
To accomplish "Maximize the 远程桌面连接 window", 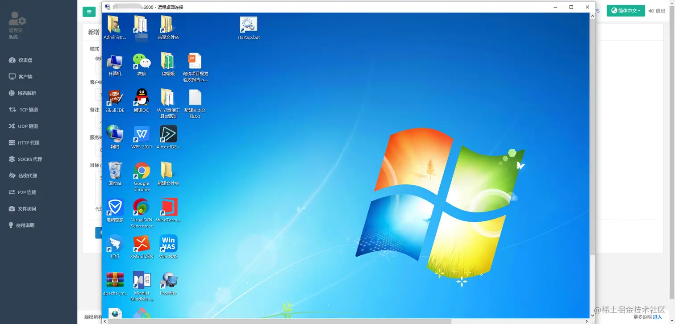I will [x=571, y=7].
